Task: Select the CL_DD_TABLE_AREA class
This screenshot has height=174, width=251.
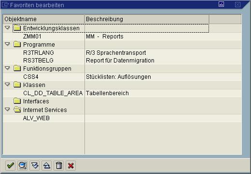Action: (x=53, y=93)
